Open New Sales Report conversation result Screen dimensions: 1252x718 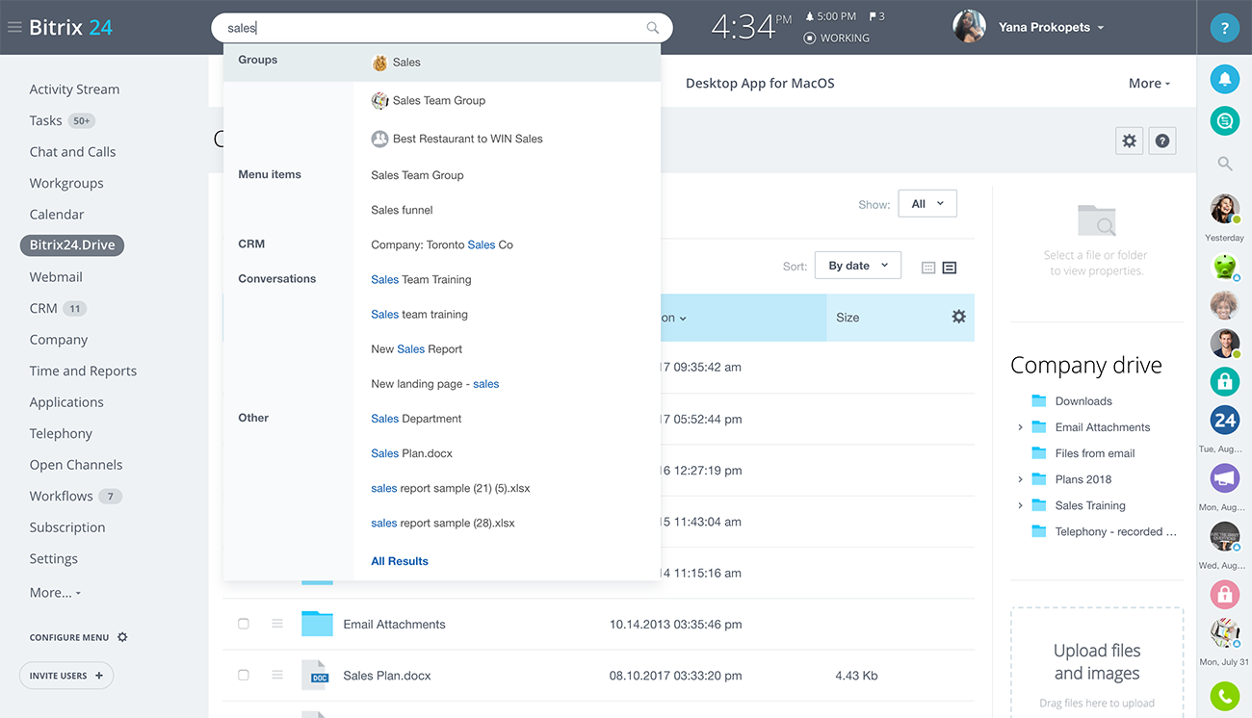click(416, 349)
